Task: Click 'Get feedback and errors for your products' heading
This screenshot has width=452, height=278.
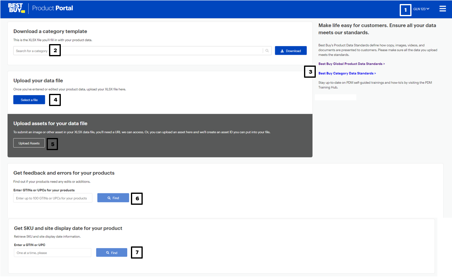Action: (64, 173)
